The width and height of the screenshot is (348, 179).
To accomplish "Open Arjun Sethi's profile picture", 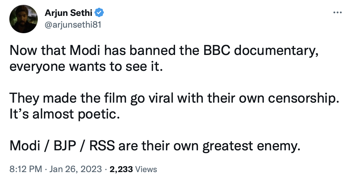I will tap(24, 19).
